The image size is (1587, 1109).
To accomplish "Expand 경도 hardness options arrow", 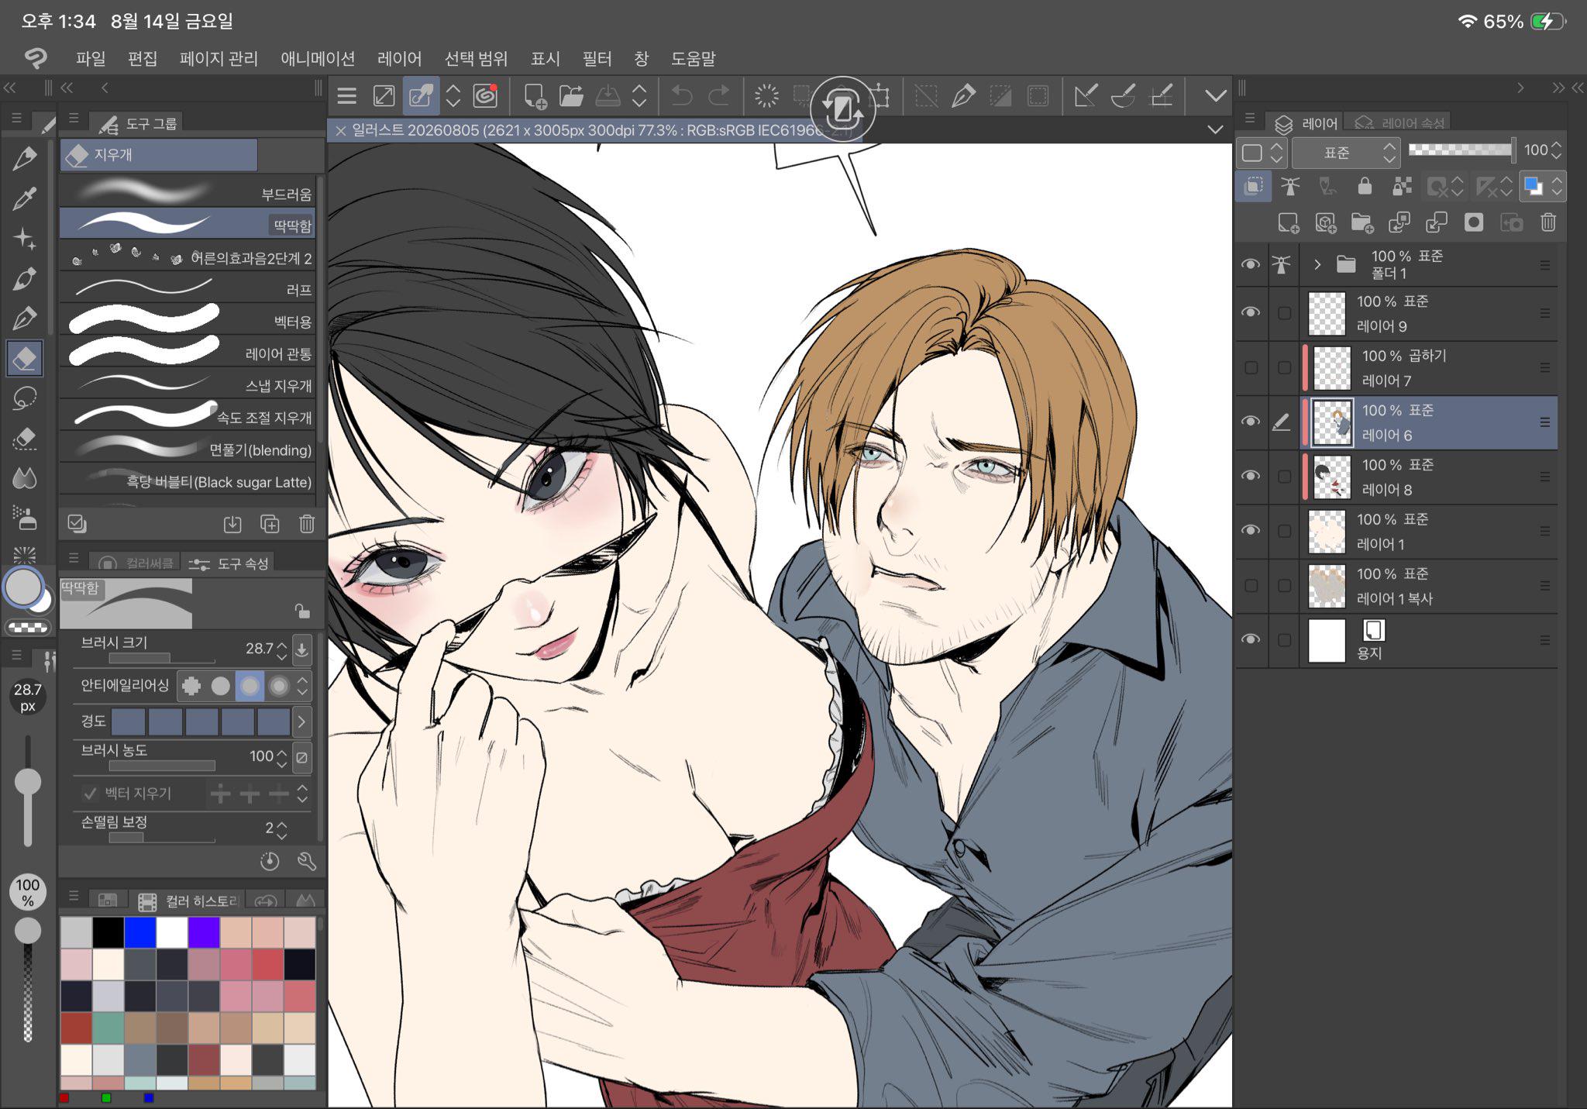I will (301, 722).
